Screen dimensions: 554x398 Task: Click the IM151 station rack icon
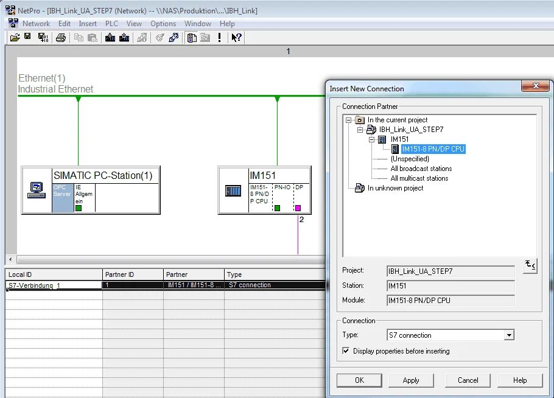[233, 191]
